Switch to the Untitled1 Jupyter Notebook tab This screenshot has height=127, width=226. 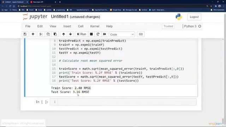click(14, 2)
